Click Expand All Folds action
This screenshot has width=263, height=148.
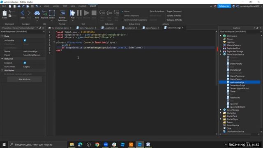(174, 16)
